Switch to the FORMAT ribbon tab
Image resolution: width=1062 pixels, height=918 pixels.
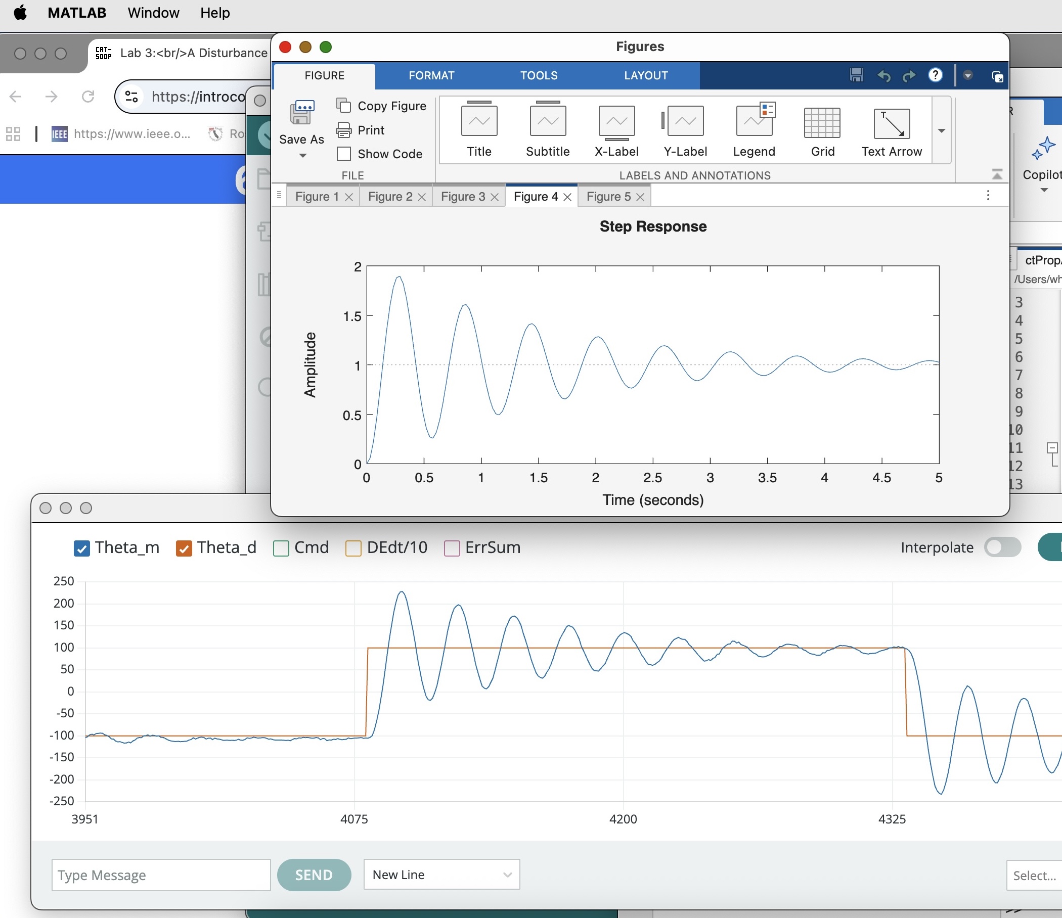tap(431, 75)
